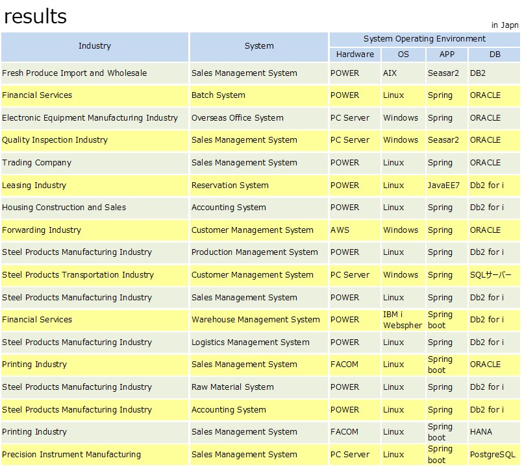Select the SQLサーバー database cell
The width and height of the screenshot is (522, 467).
click(x=494, y=275)
